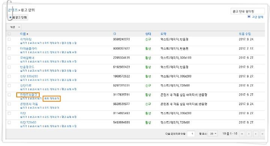Click page number field showing 1
Screen dimensions: 270x146
point(191,134)
